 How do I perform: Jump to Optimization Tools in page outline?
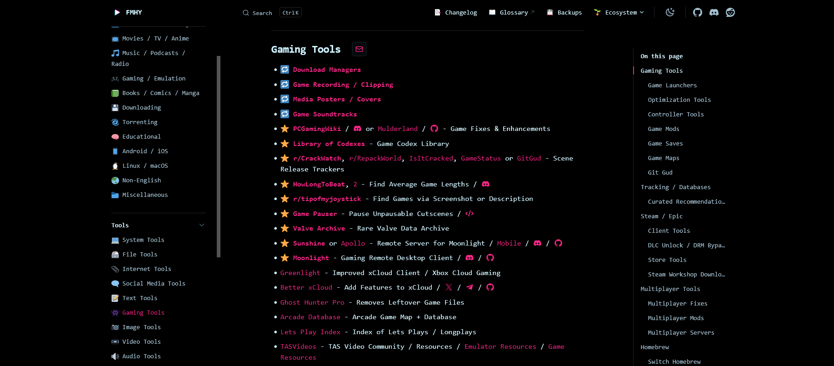pos(679,100)
